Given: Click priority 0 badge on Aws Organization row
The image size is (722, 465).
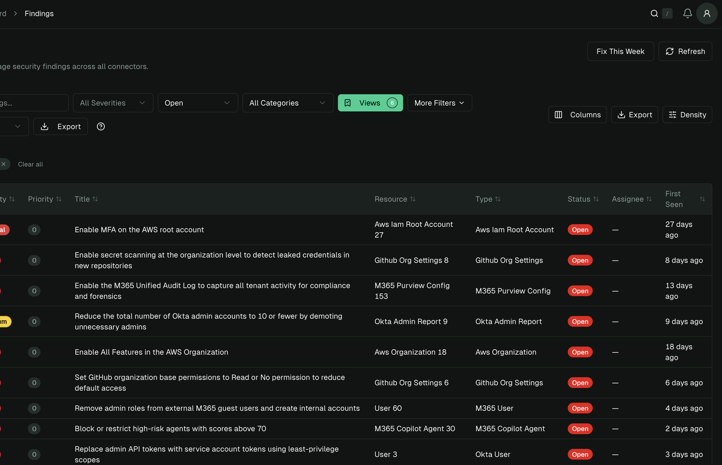Looking at the screenshot, I should coord(34,352).
